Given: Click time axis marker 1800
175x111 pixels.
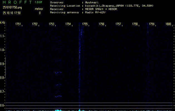Looking at the screenshot, I should (x=168, y=24).
